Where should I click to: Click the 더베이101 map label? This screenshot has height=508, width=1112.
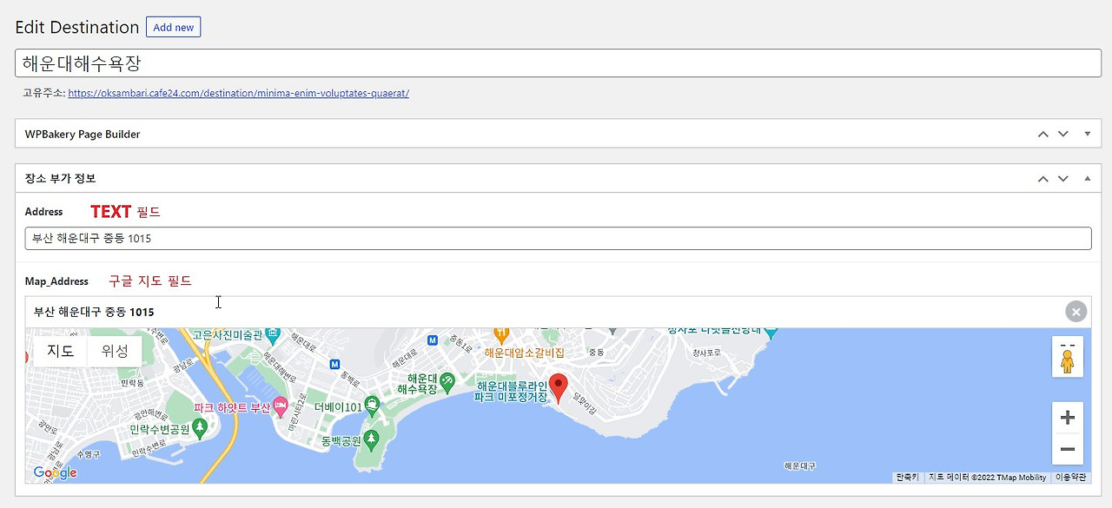337,406
